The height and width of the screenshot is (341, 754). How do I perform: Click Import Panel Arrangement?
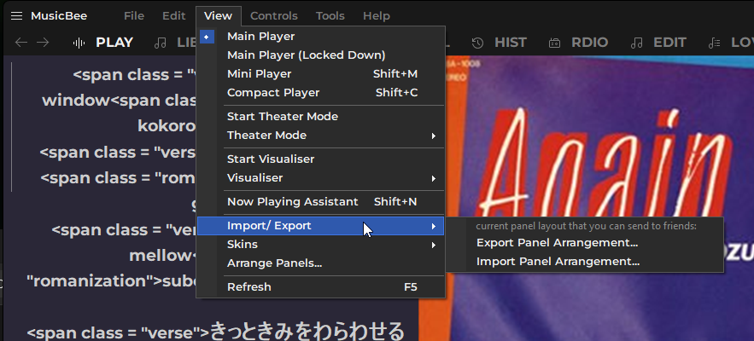[585, 262]
